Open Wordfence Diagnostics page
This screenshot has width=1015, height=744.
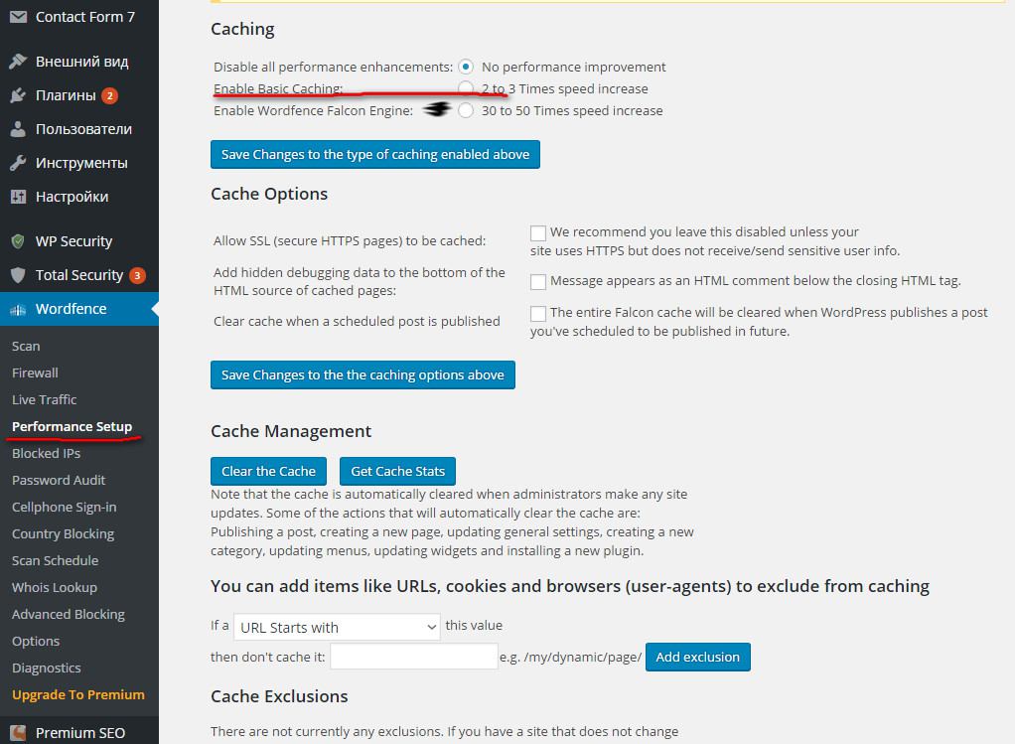point(46,669)
